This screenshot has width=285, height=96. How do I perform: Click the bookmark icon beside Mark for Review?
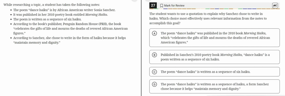click(161, 6)
